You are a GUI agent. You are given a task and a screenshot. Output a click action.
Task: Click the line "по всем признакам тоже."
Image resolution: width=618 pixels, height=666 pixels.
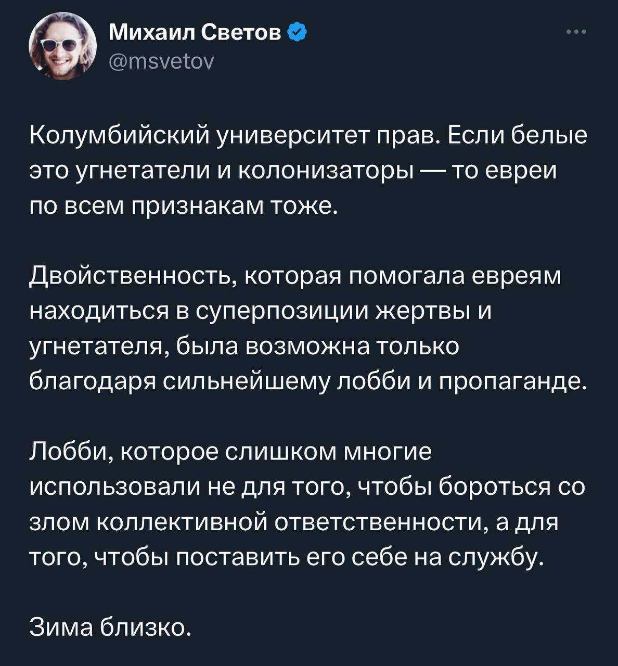tap(184, 207)
